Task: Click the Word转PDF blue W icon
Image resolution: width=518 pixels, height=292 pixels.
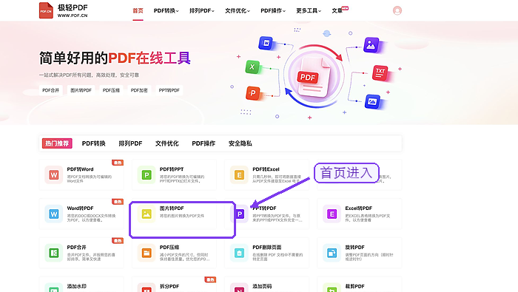Action: [54, 214]
